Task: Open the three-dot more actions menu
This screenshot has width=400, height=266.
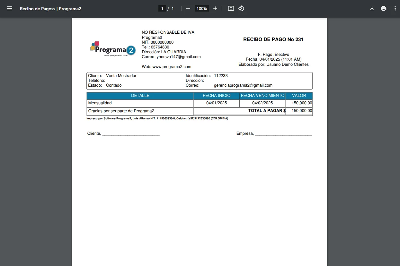Action: [x=395, y=9]
